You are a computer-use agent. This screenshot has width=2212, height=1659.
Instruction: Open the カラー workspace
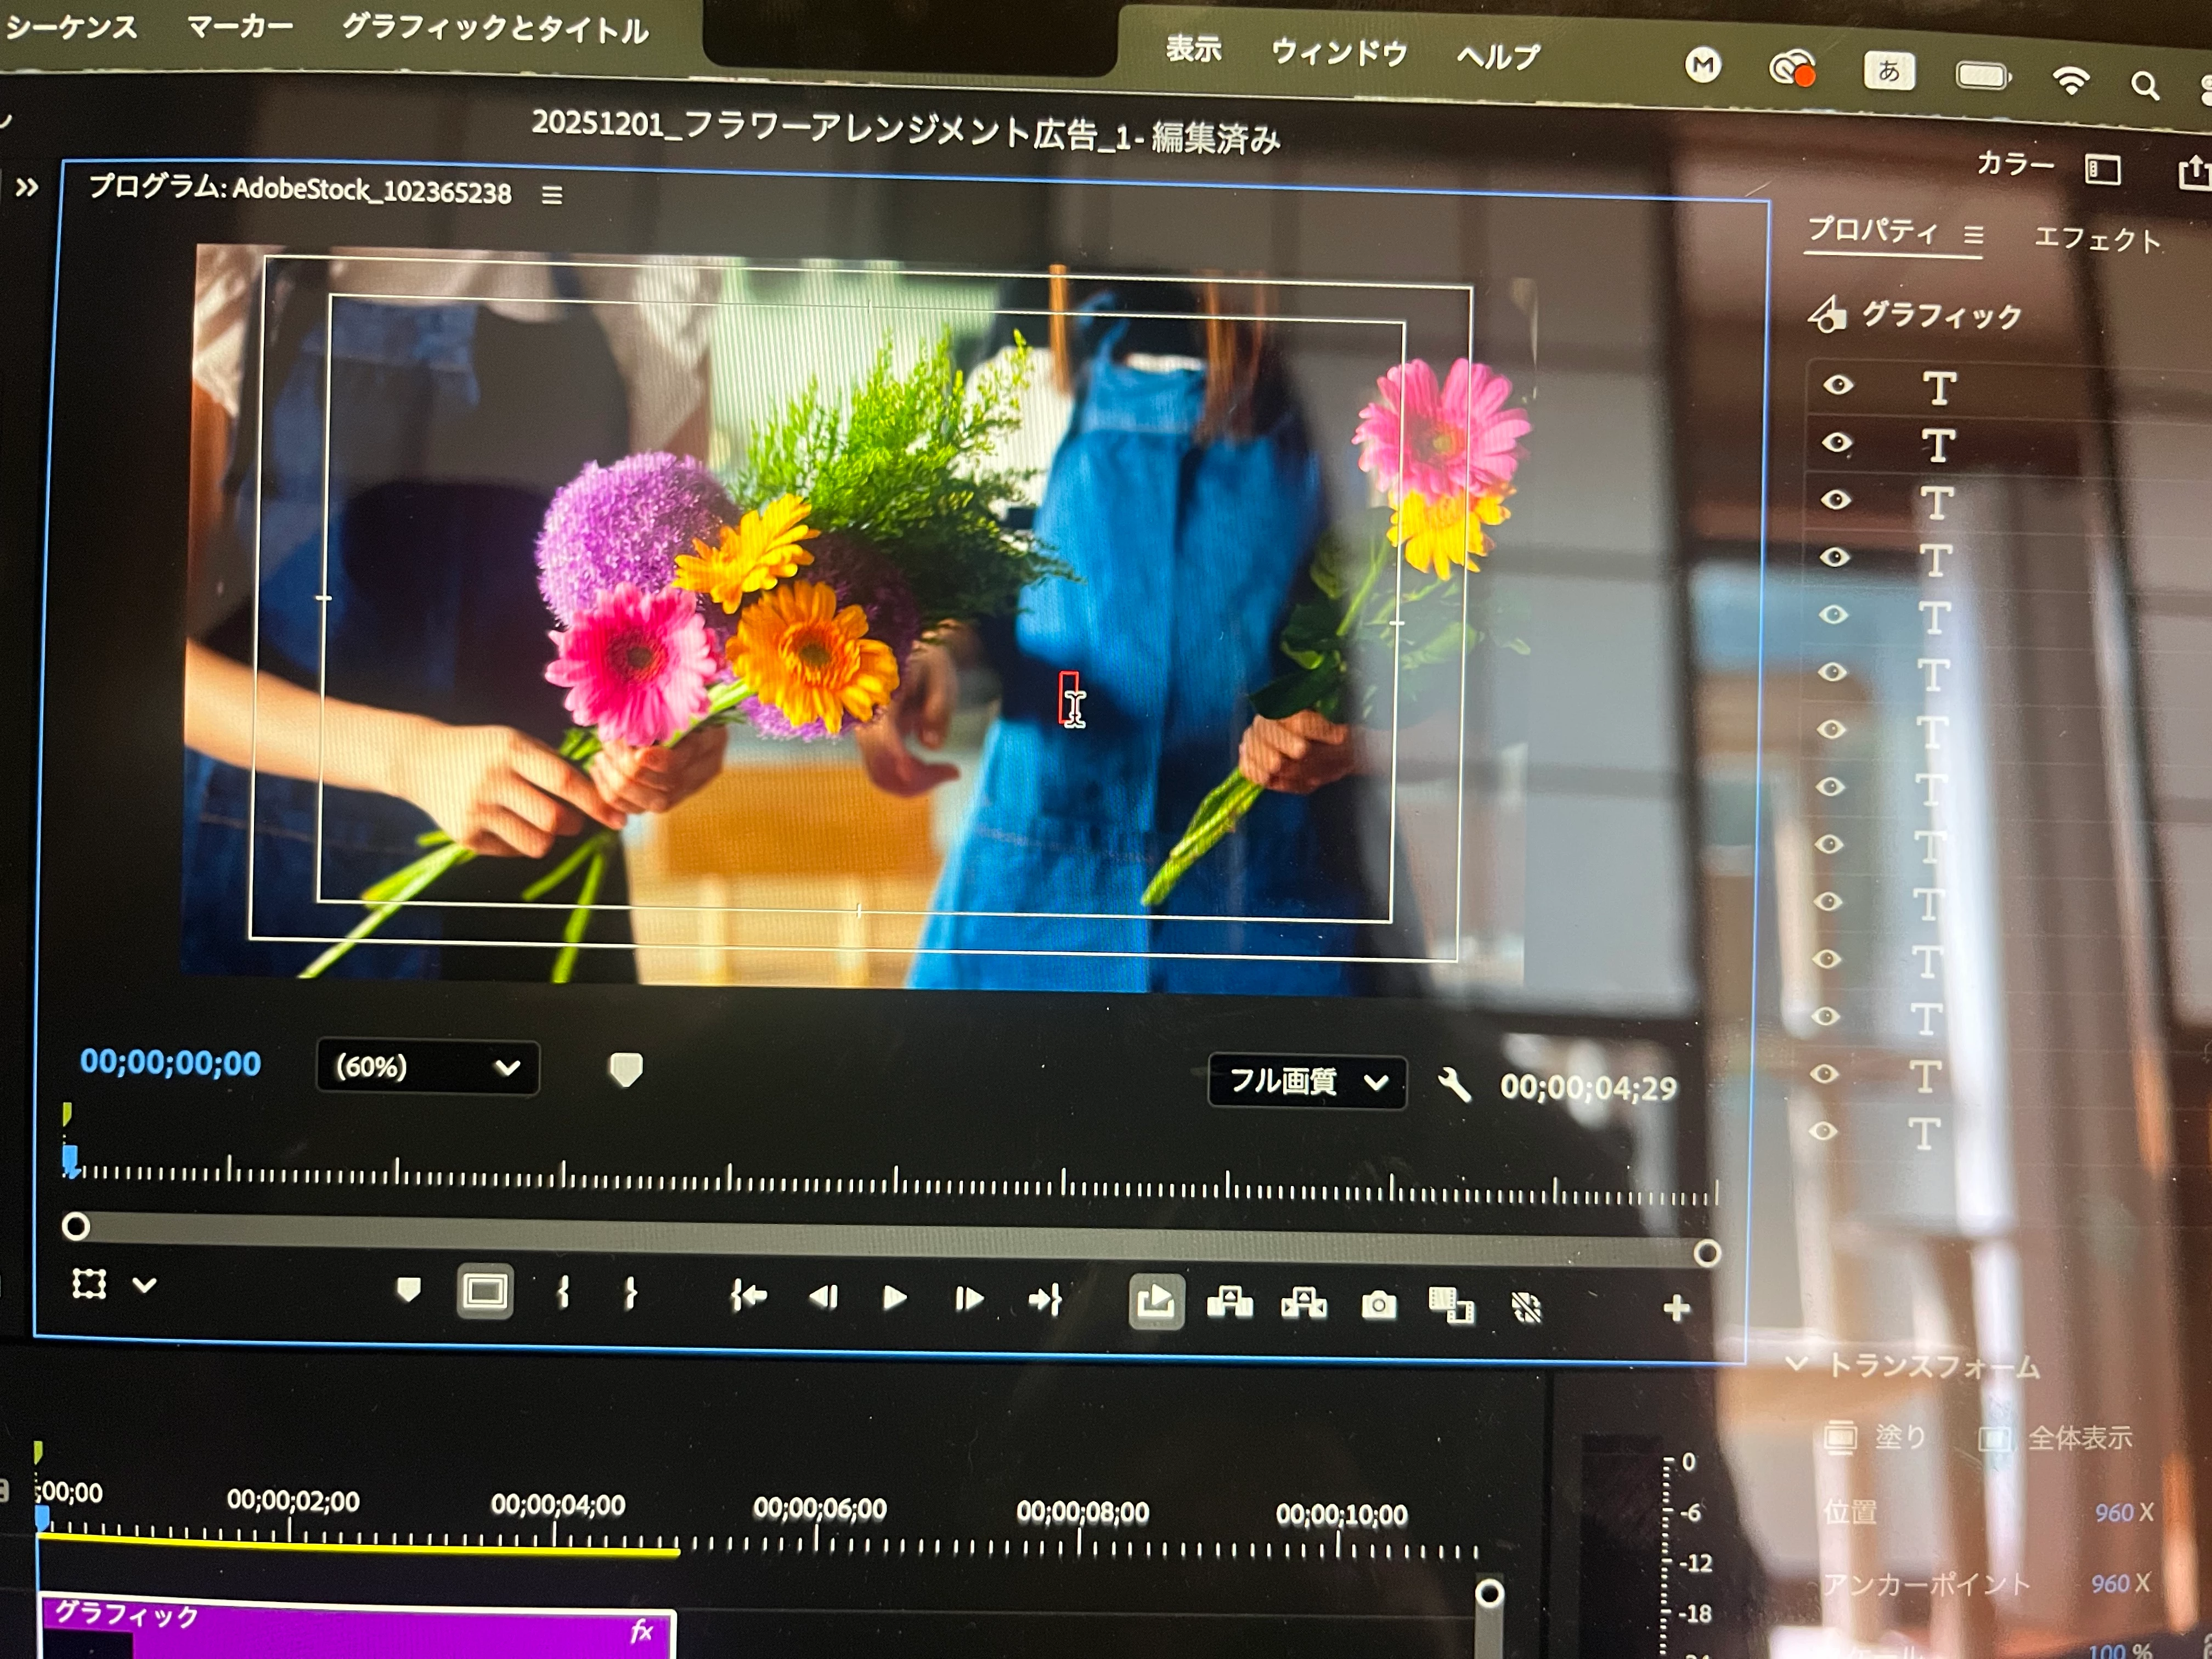[2015, 164]
